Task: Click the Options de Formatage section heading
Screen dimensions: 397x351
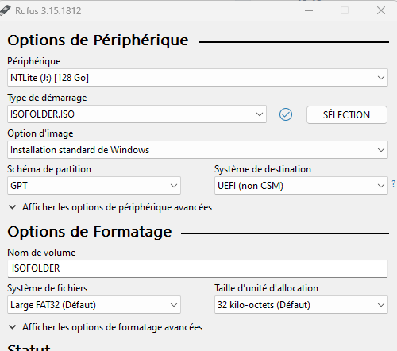Action: [x=90, y=232]
